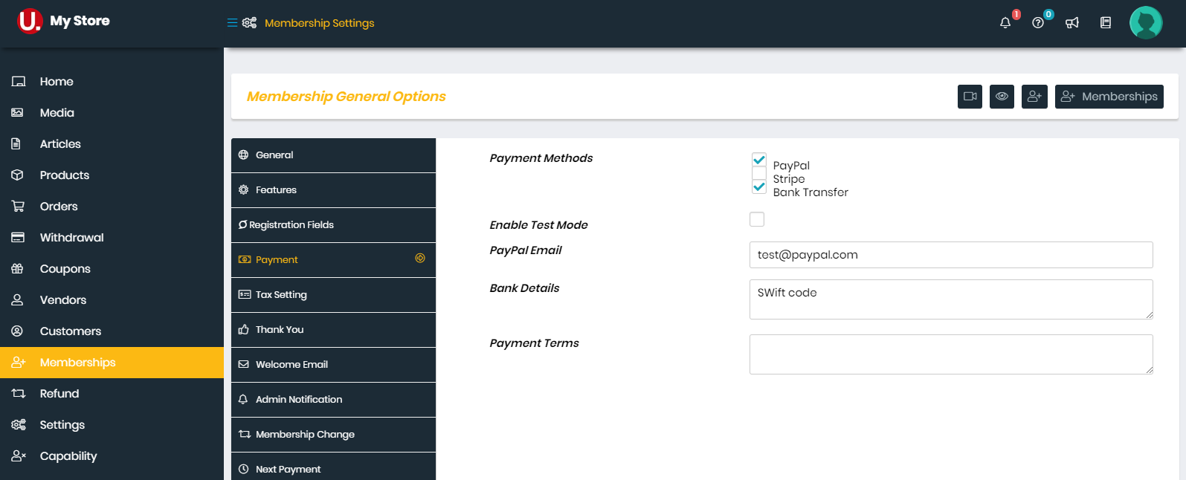This screenshot has width=1186, height=480.
Task: Open Articles in sidebar
Action: tap(112, 144)
